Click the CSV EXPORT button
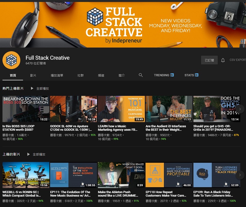The width and height of the screenshot is (246, 207). 237,60
